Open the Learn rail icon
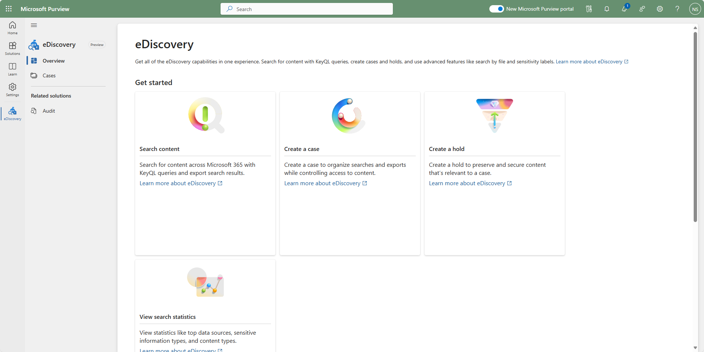704x352 pixels. click(13, 69)
